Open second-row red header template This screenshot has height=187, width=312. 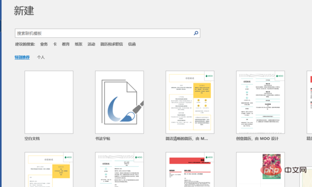click(190, 169)
